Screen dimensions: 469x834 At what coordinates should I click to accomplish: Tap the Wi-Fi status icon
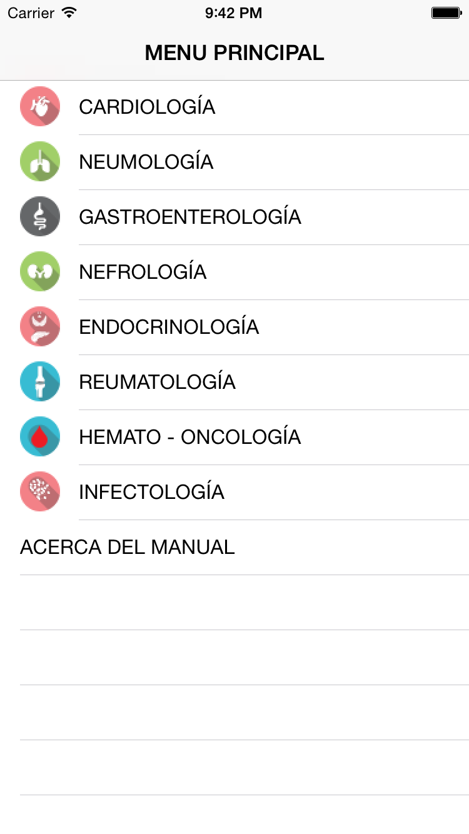point(69,13)
